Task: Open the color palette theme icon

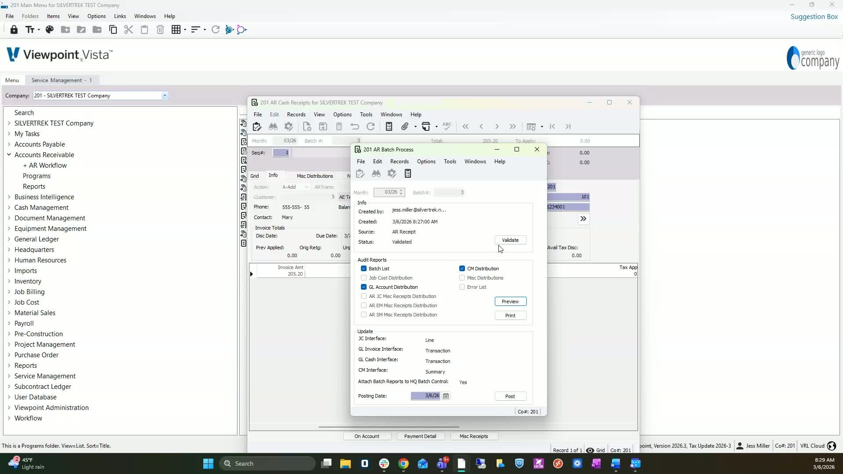Action: coord(50,30)
